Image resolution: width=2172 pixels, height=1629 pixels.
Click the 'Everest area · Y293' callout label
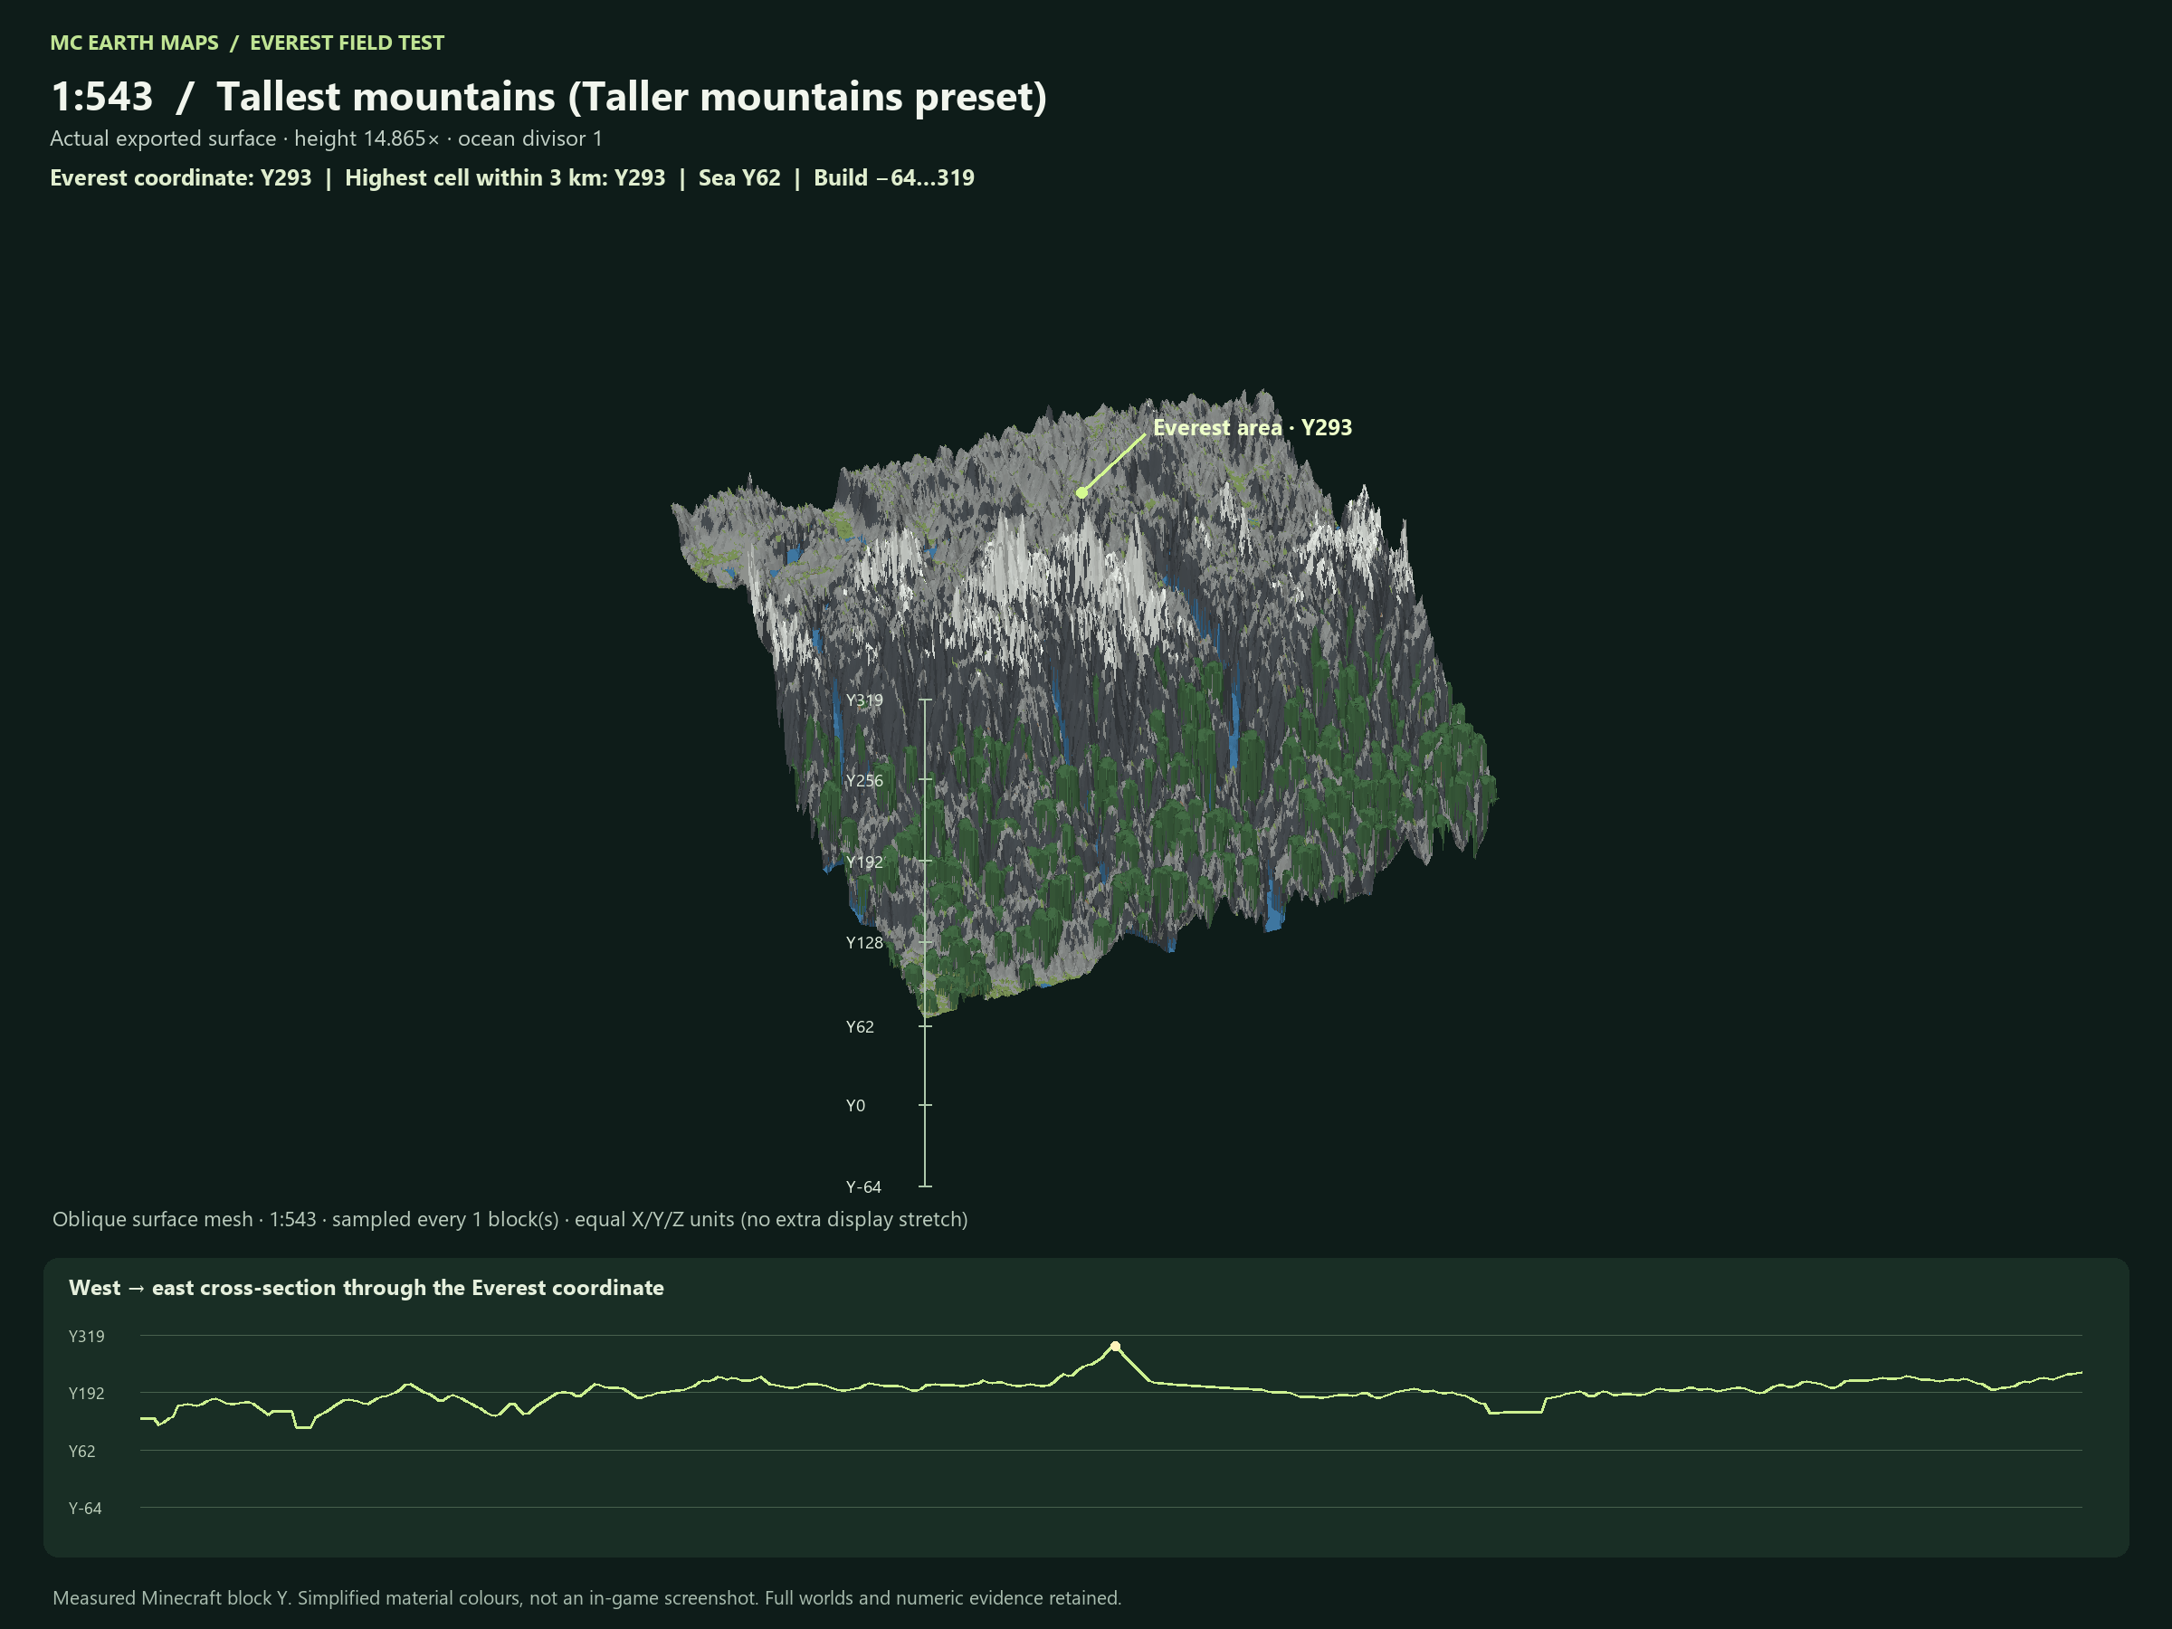click(1252, 427)
